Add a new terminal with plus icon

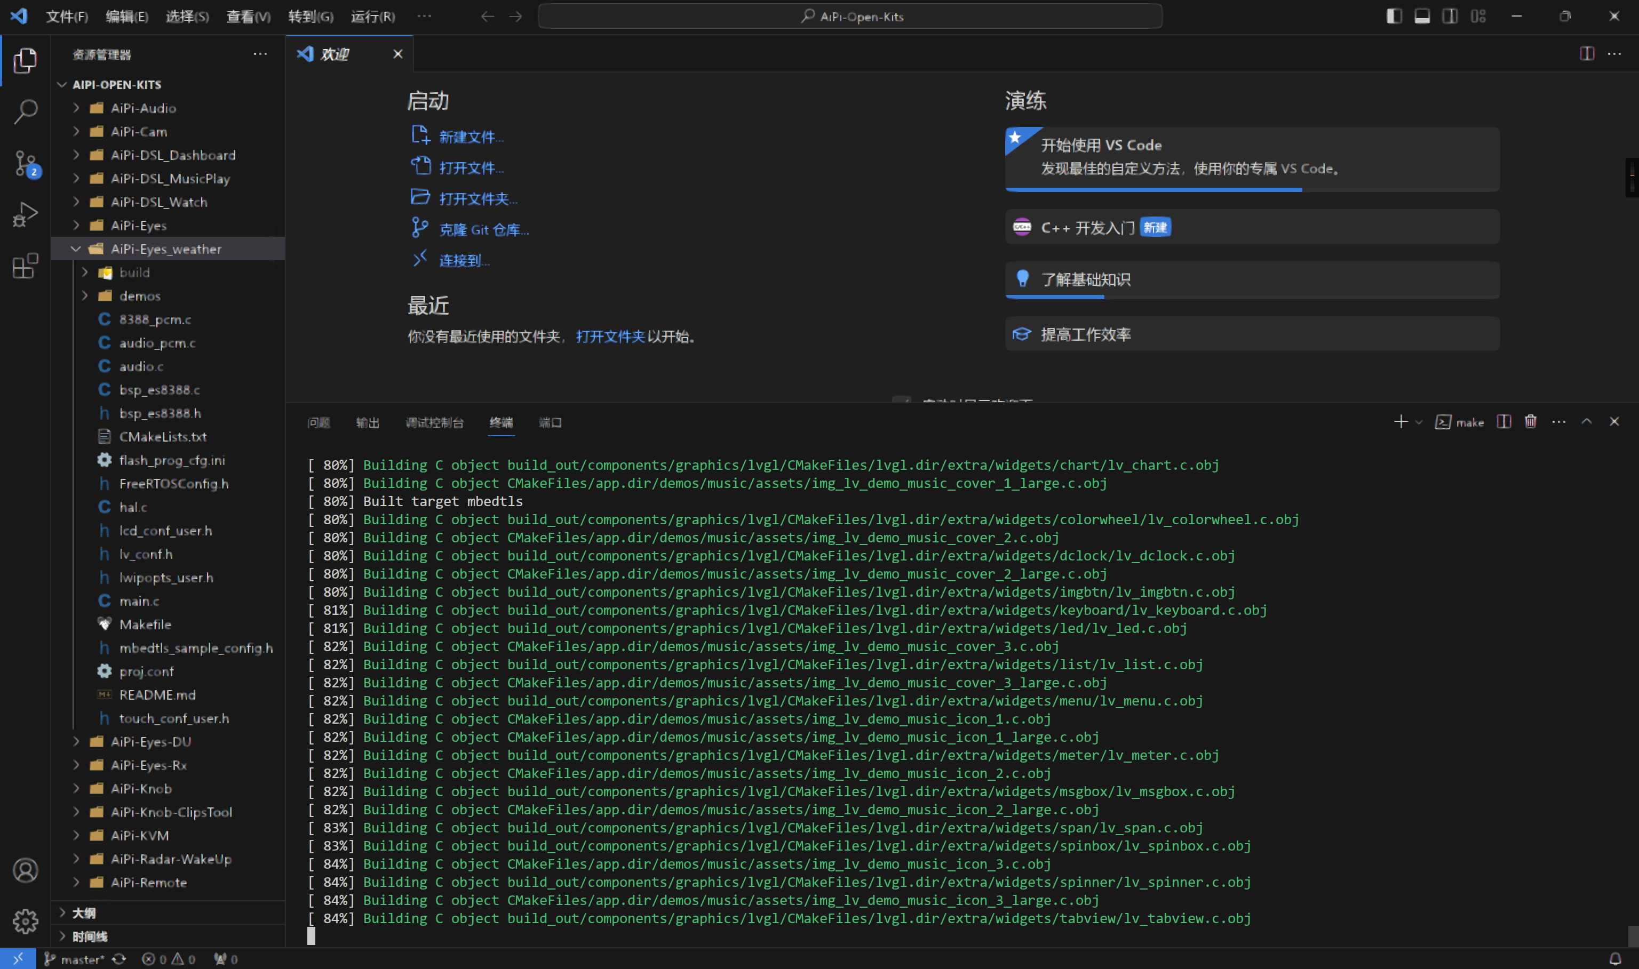(1401, 422)
